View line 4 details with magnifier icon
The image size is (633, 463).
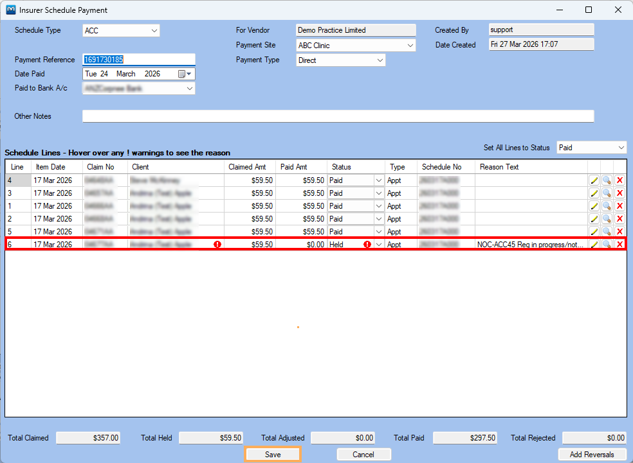(x=607, y=180)
